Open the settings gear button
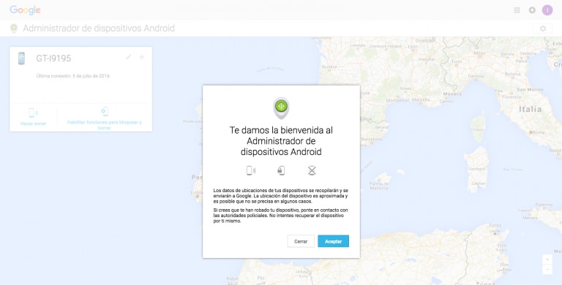The image size is (562, 285). coord(543,28)
